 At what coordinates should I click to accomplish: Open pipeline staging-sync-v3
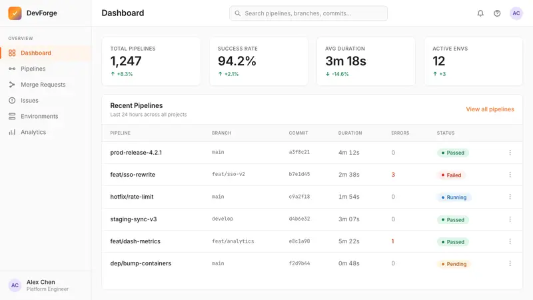pyautogui.click(x=133, y=219)
